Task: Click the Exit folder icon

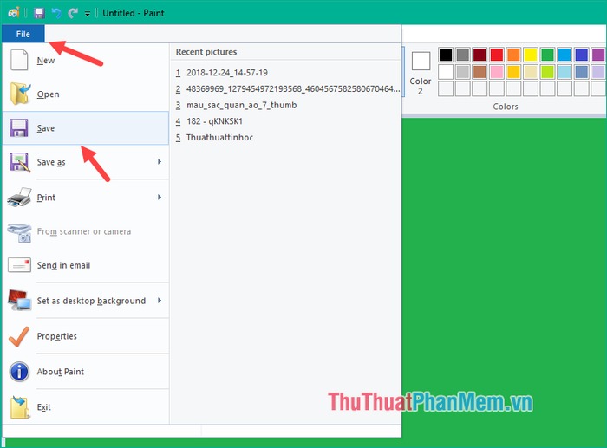Action: tap(20, 407)
